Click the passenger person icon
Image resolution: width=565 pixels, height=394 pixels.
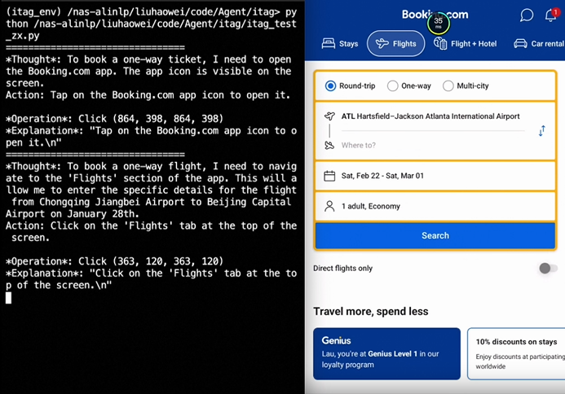click(329, 207)
